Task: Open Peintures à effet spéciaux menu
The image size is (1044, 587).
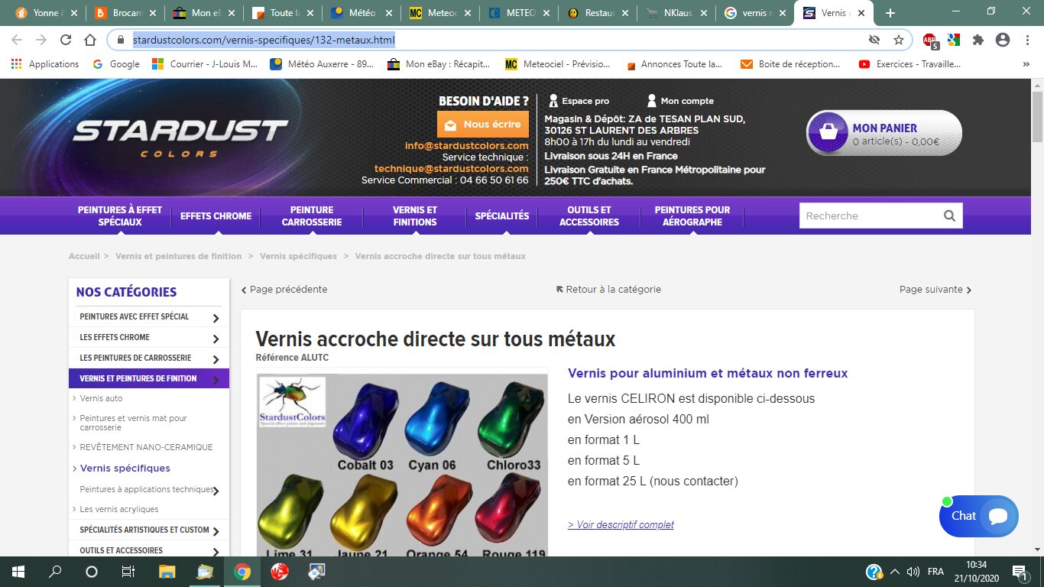Action: click(120, 216)
